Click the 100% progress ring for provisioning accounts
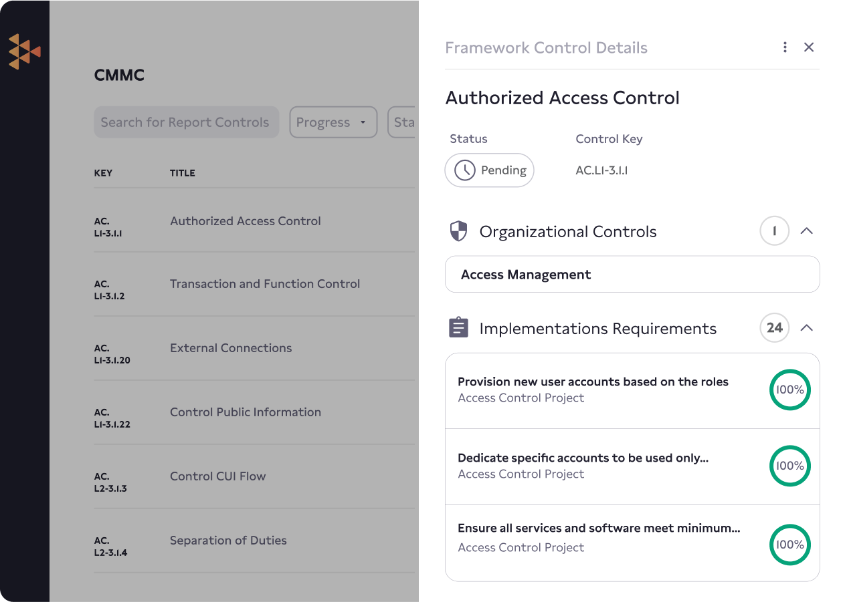The height and width of the screenshot is (602, 843). coord(790,390)
